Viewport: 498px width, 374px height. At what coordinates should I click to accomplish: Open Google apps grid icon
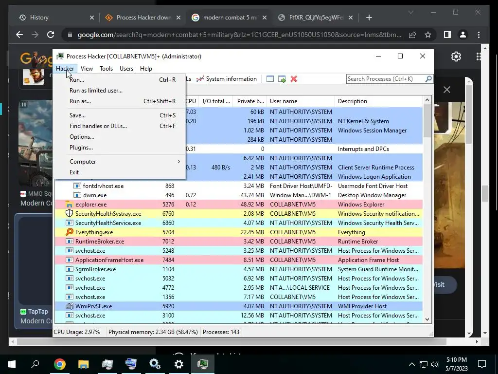coord(479,56)
